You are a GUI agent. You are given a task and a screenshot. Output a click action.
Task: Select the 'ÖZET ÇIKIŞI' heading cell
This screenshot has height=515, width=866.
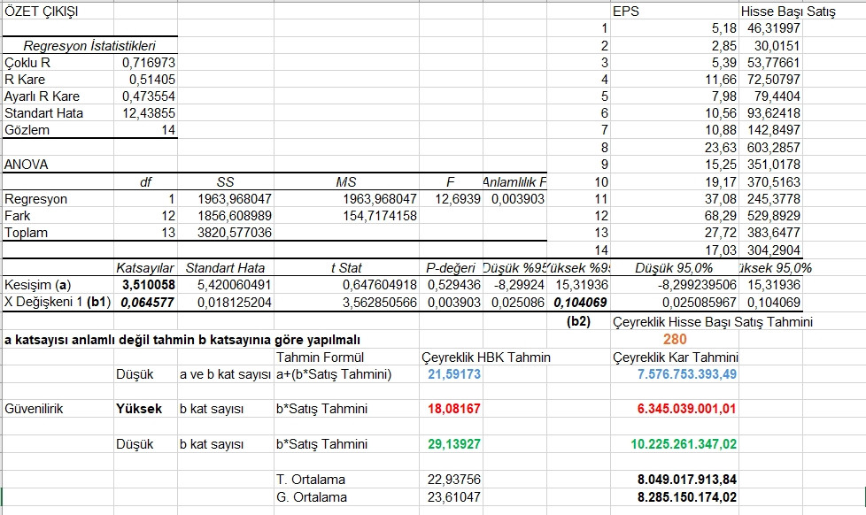point(42,11)
